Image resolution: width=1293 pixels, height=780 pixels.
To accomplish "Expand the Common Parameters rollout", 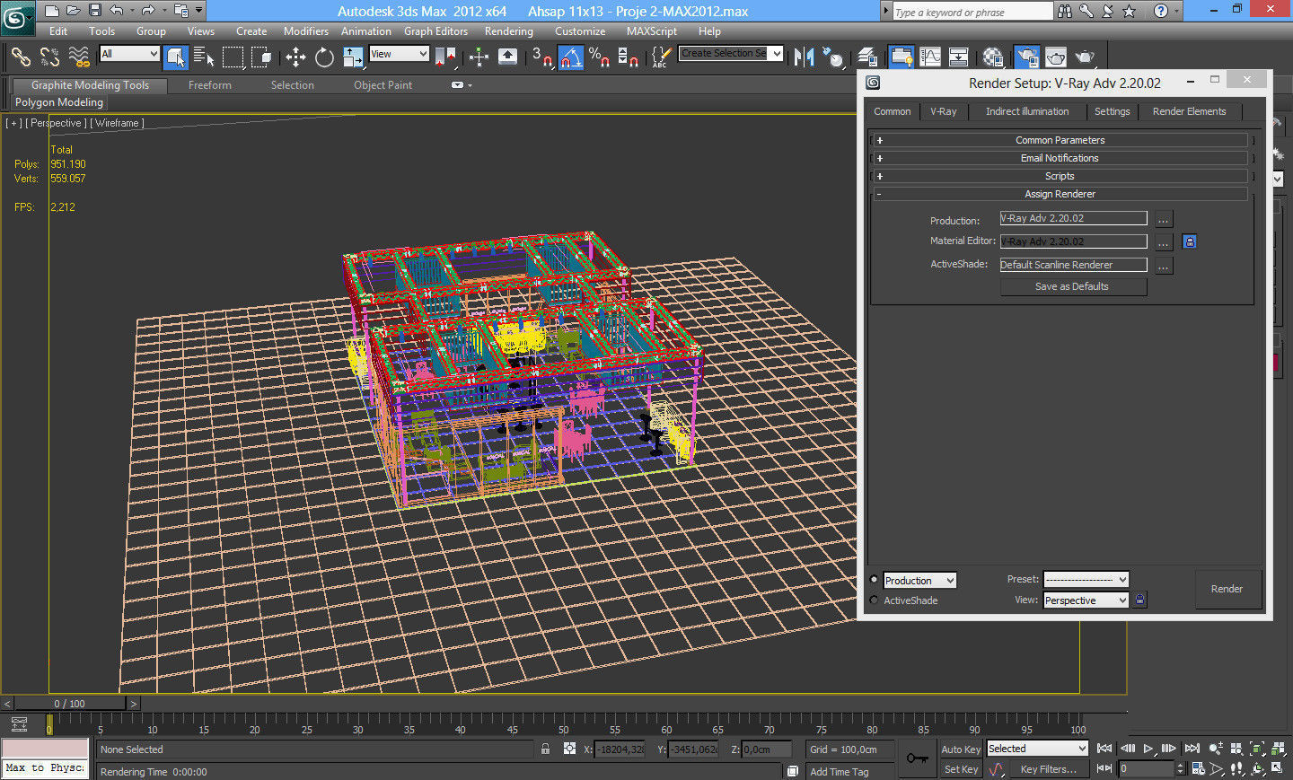I will [1060, 140].
